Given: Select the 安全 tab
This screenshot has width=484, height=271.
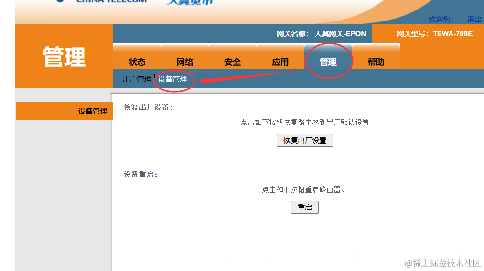Looking at the screenshot, I should coord(232,62).
